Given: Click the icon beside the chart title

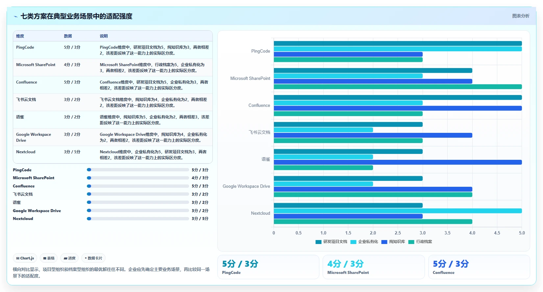Looking at the screenshot, I should 15,16.
